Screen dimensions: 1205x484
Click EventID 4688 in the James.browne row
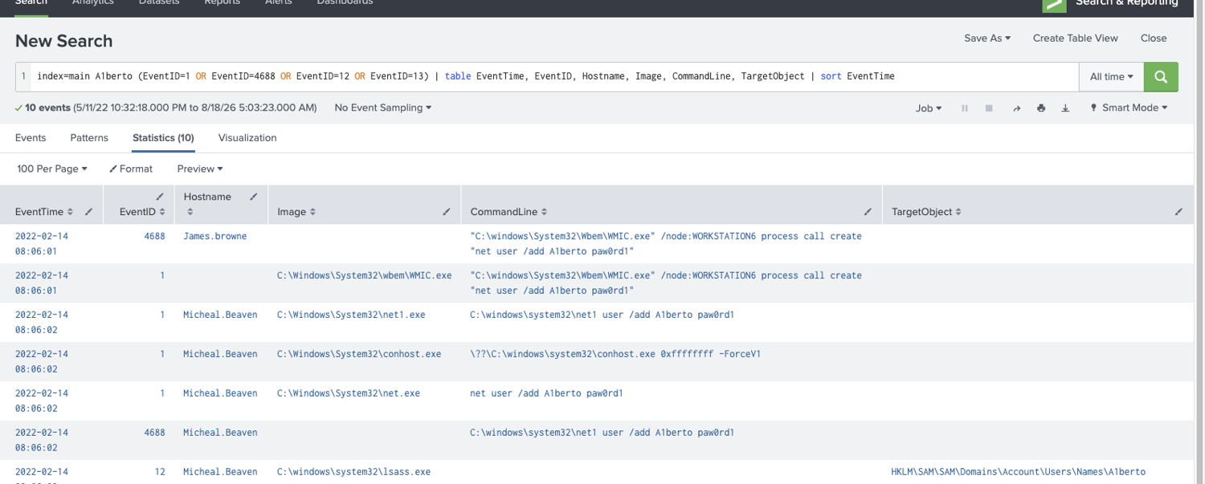tap(154, 236)
